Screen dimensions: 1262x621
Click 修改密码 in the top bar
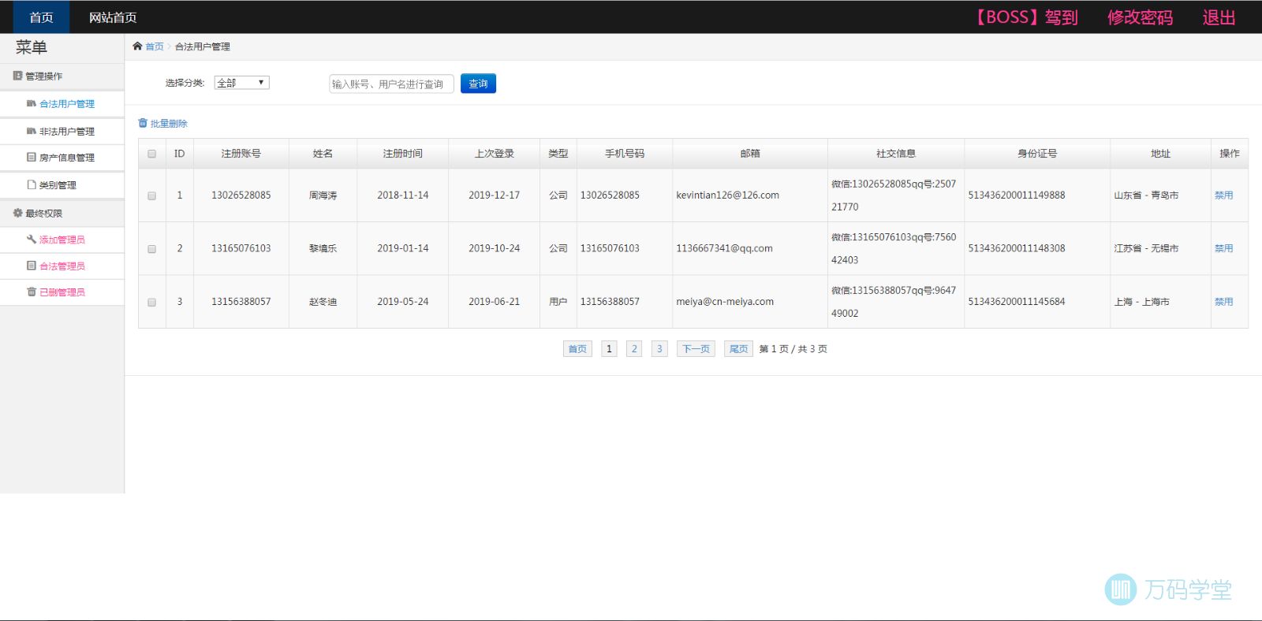click(1140, 17)
